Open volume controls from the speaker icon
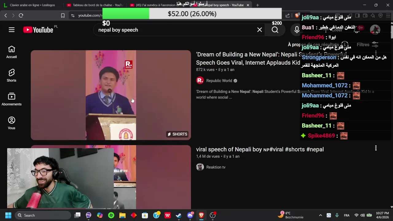The image size is (393, 221). tap(363, 215)
